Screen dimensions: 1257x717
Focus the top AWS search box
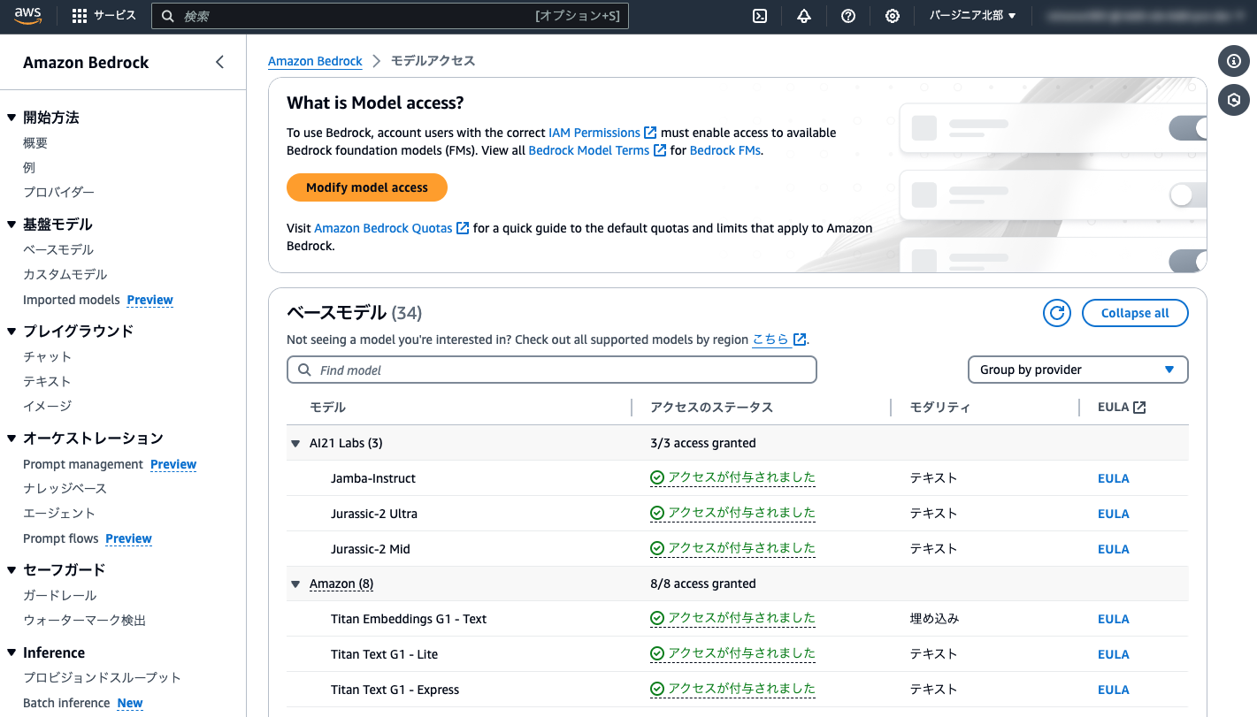390,16
